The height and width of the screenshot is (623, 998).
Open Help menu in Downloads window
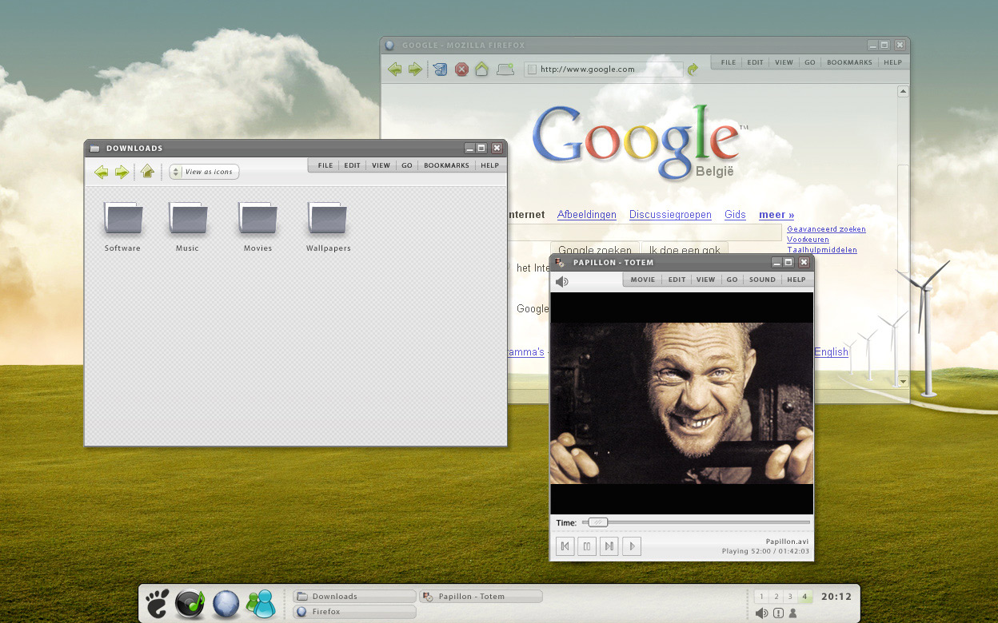(x=489, y=165)
